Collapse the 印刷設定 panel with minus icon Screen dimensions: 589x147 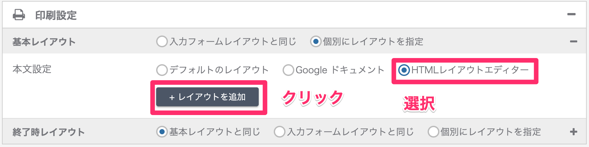(571, 14)
